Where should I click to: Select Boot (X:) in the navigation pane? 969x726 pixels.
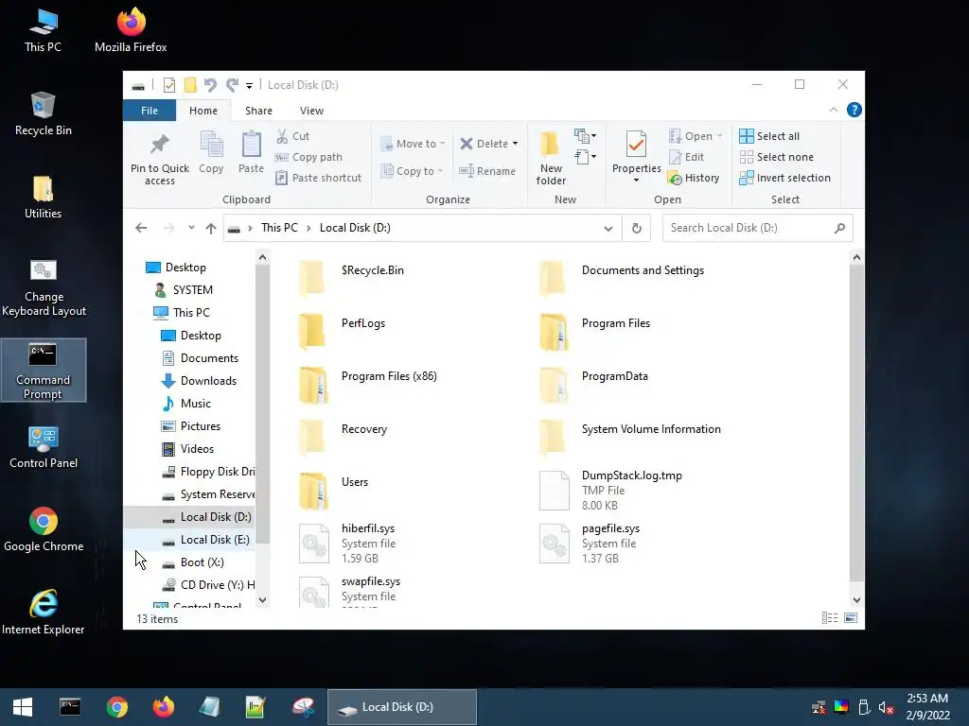tap(203, 562)
